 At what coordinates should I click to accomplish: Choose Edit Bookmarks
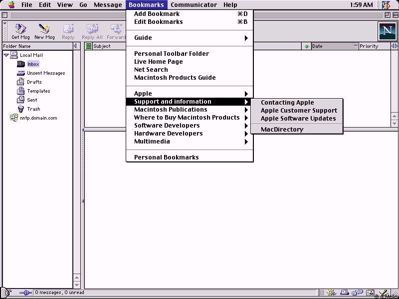pyautogui.click(x=190, y=22)
